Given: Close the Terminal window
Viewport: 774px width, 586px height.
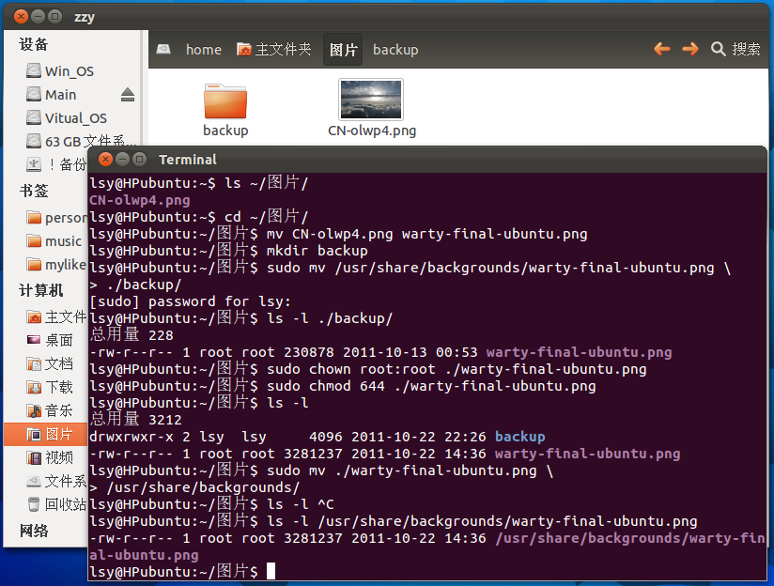Looking at the screenshot, I should (105, 159).
